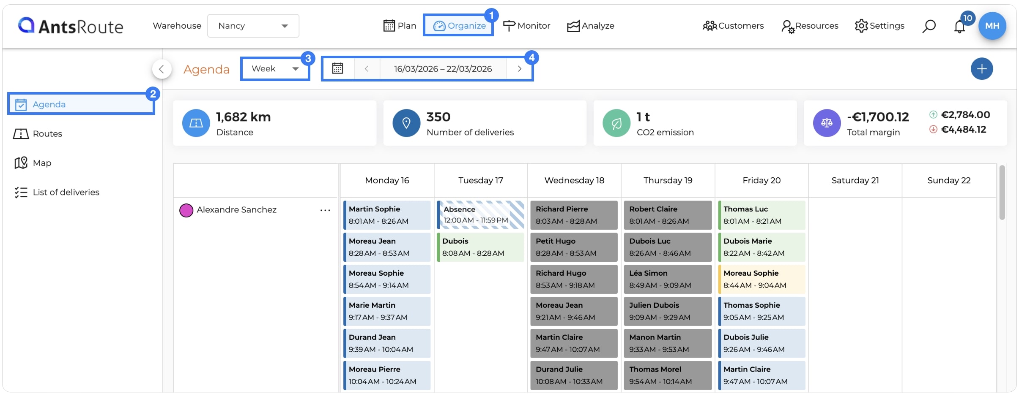Click the Monday 16 column header
1019x396 pixels.
(387, 180)
